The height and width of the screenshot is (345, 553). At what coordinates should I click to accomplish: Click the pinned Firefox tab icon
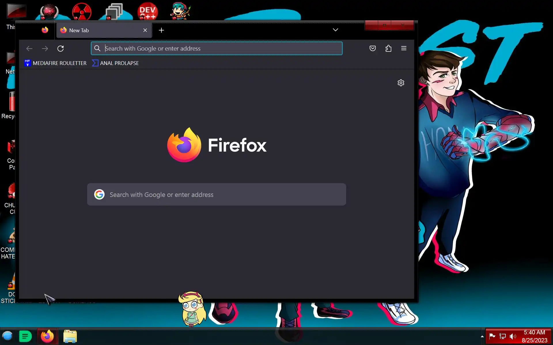45,30
